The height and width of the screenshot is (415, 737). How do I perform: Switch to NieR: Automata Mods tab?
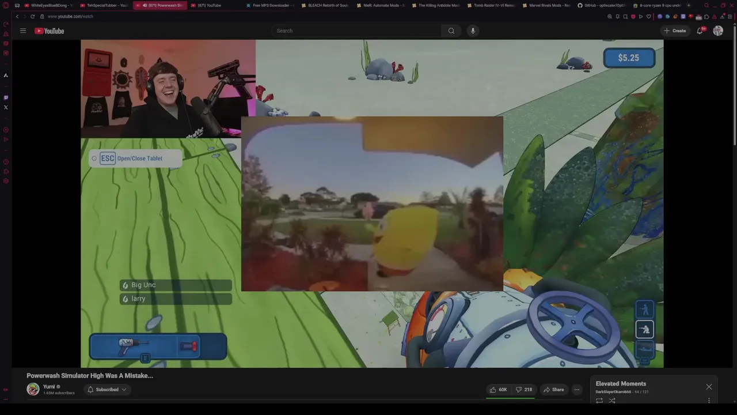click(x=380, y=5)
